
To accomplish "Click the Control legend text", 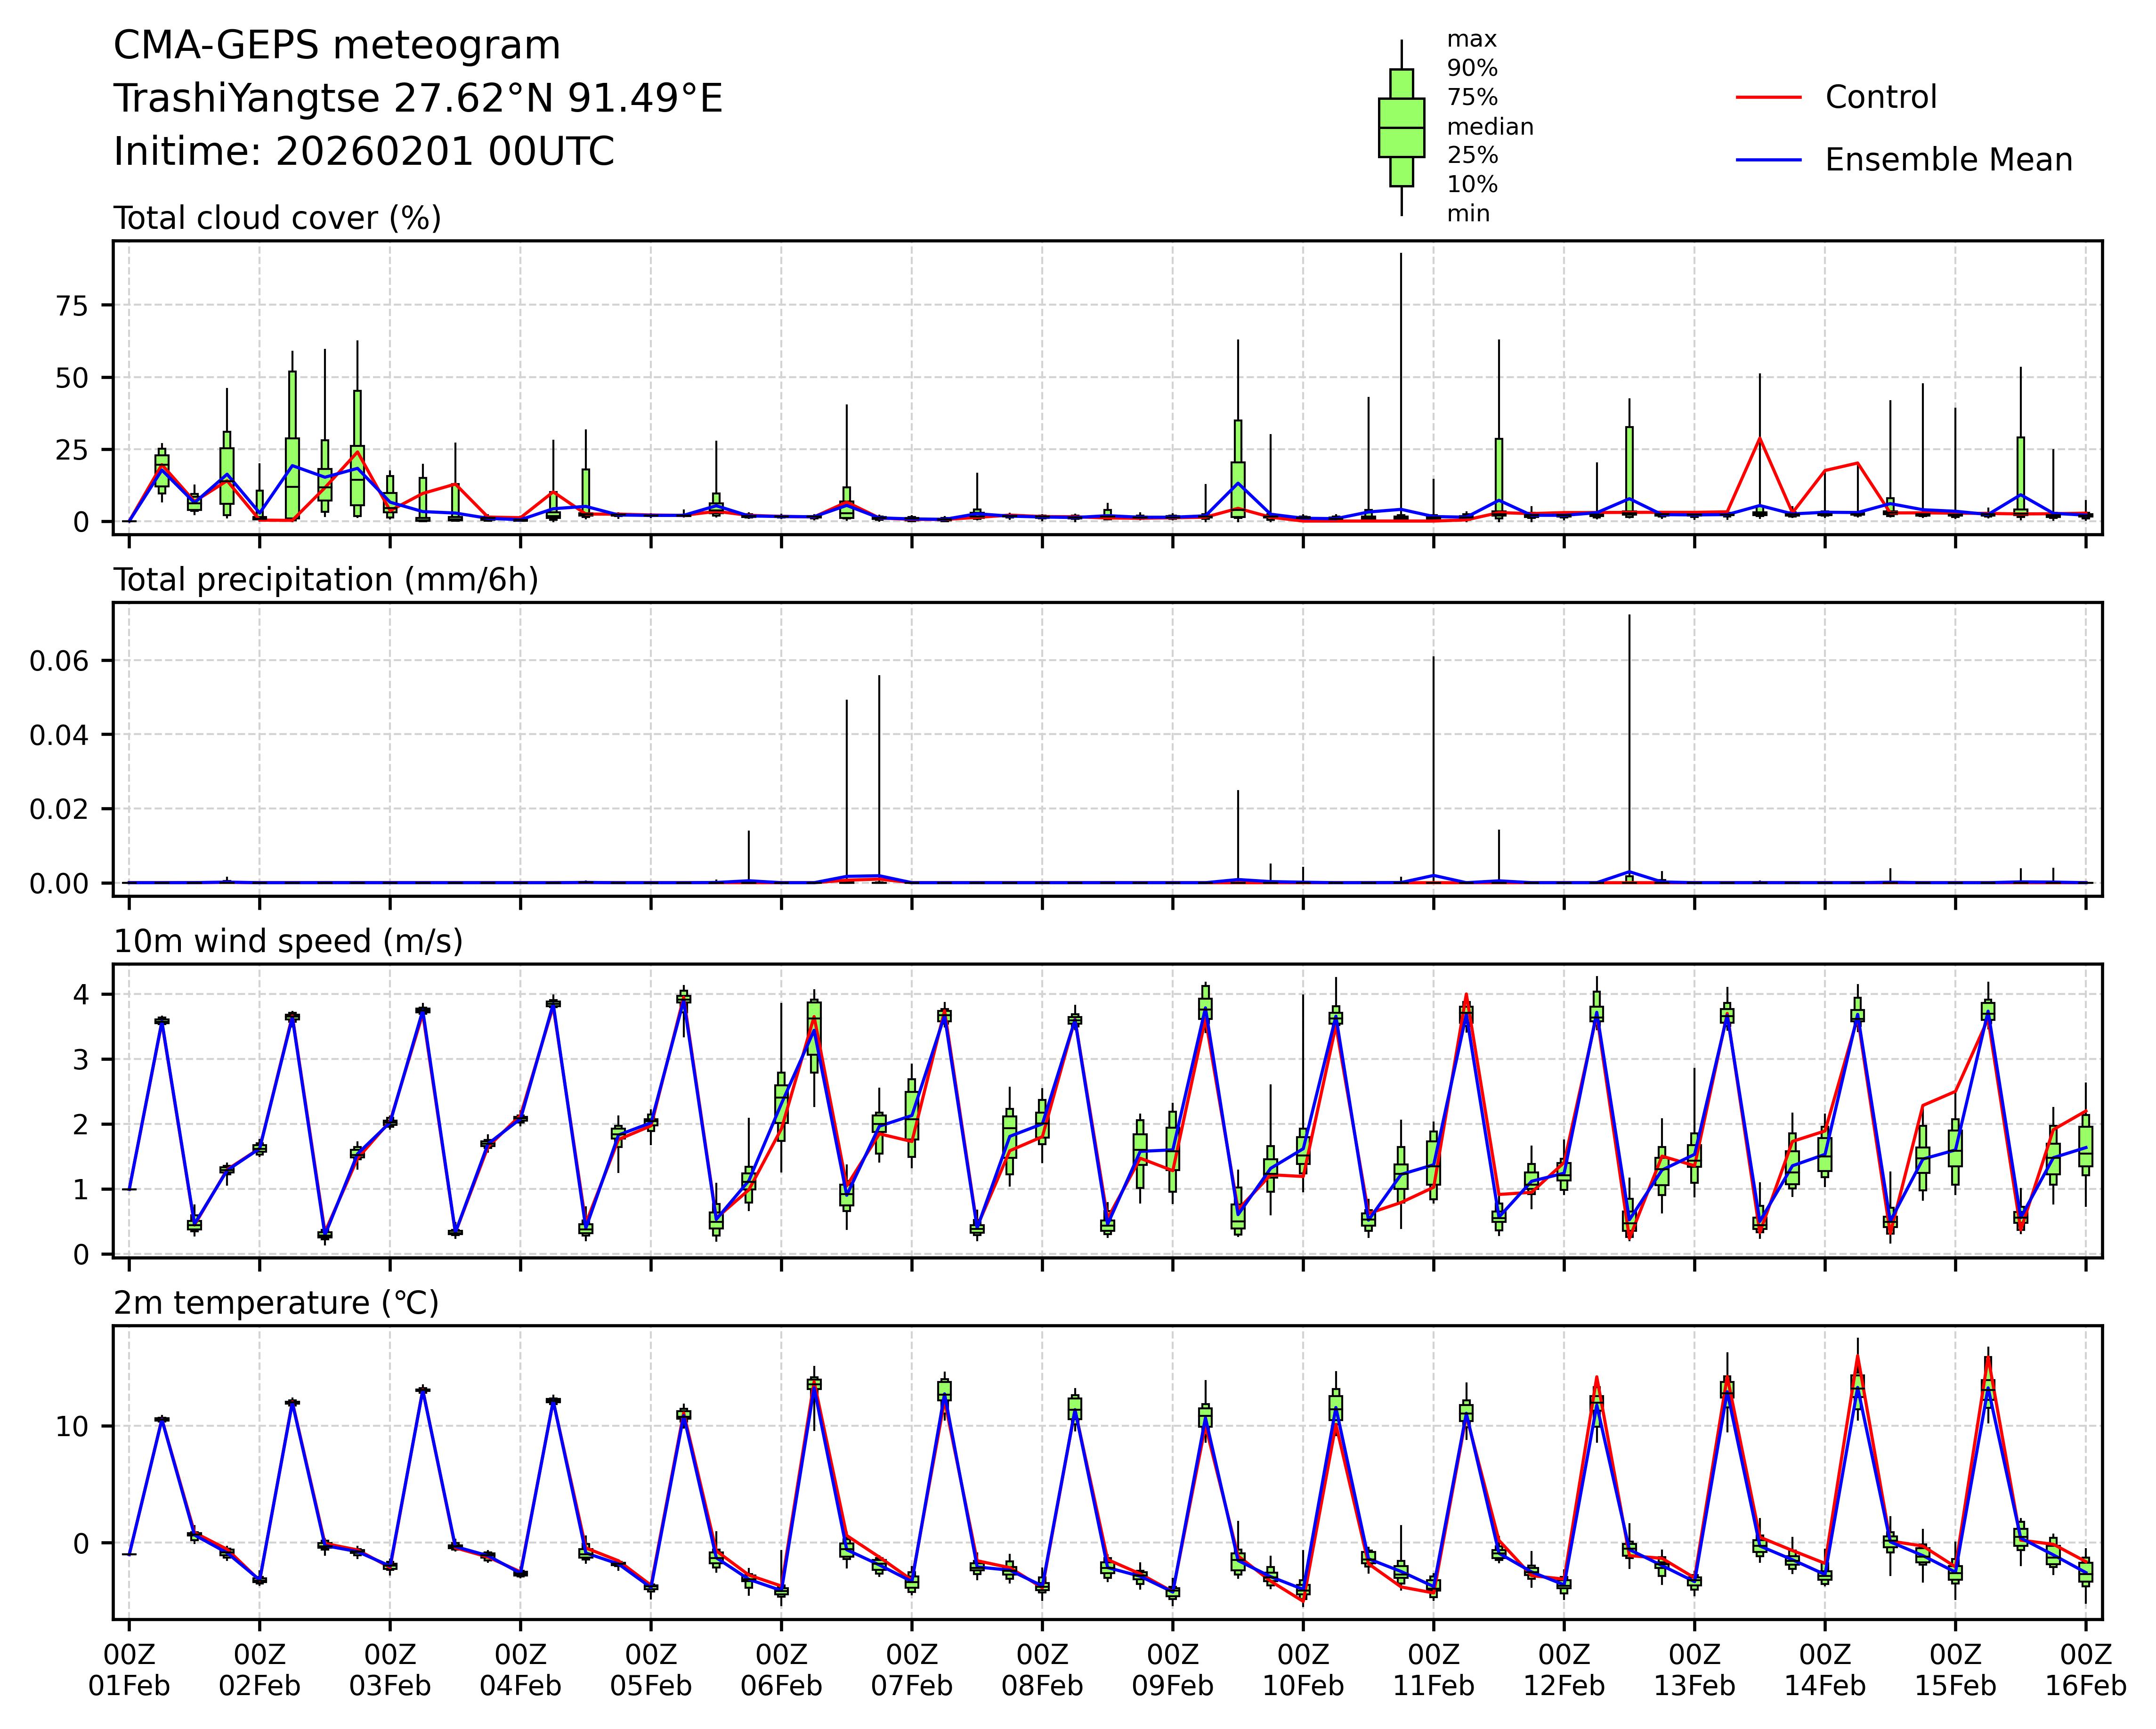I will (x=1880, y=98).
